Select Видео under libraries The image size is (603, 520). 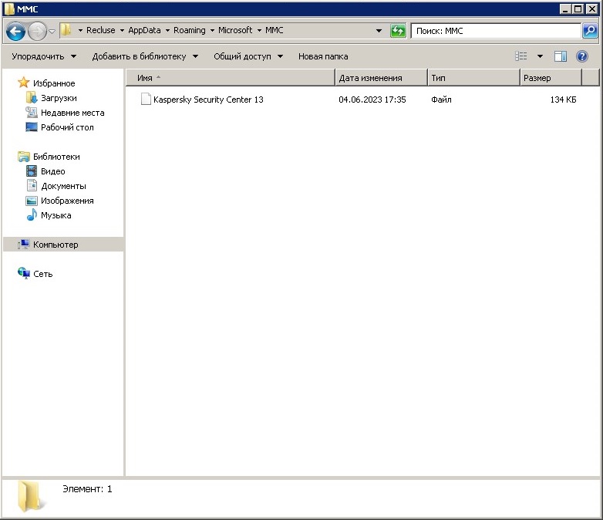(52, 171)
